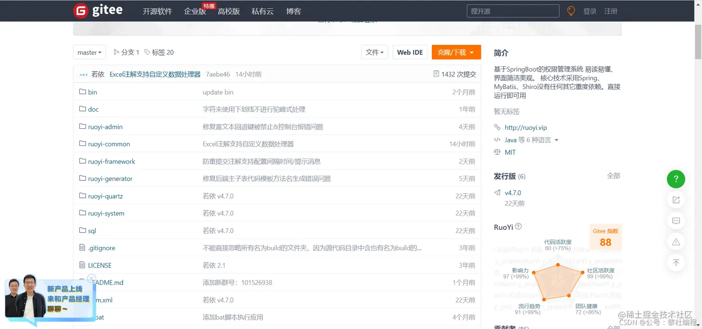The height and width of the screenshot is (329, 702).
Task: Open commit '防重提交注解支持配置间隔时间/提示消息'
Action: pyautogui.click(x=262, y=161)
